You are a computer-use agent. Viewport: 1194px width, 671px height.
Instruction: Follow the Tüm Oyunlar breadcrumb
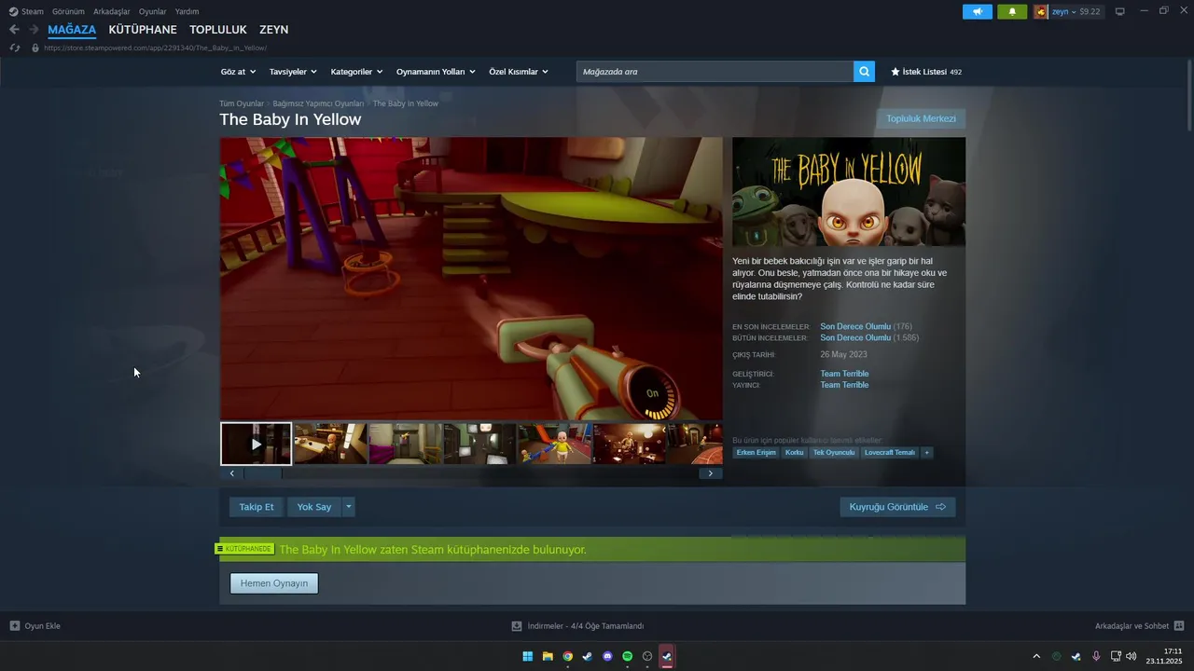242,103
